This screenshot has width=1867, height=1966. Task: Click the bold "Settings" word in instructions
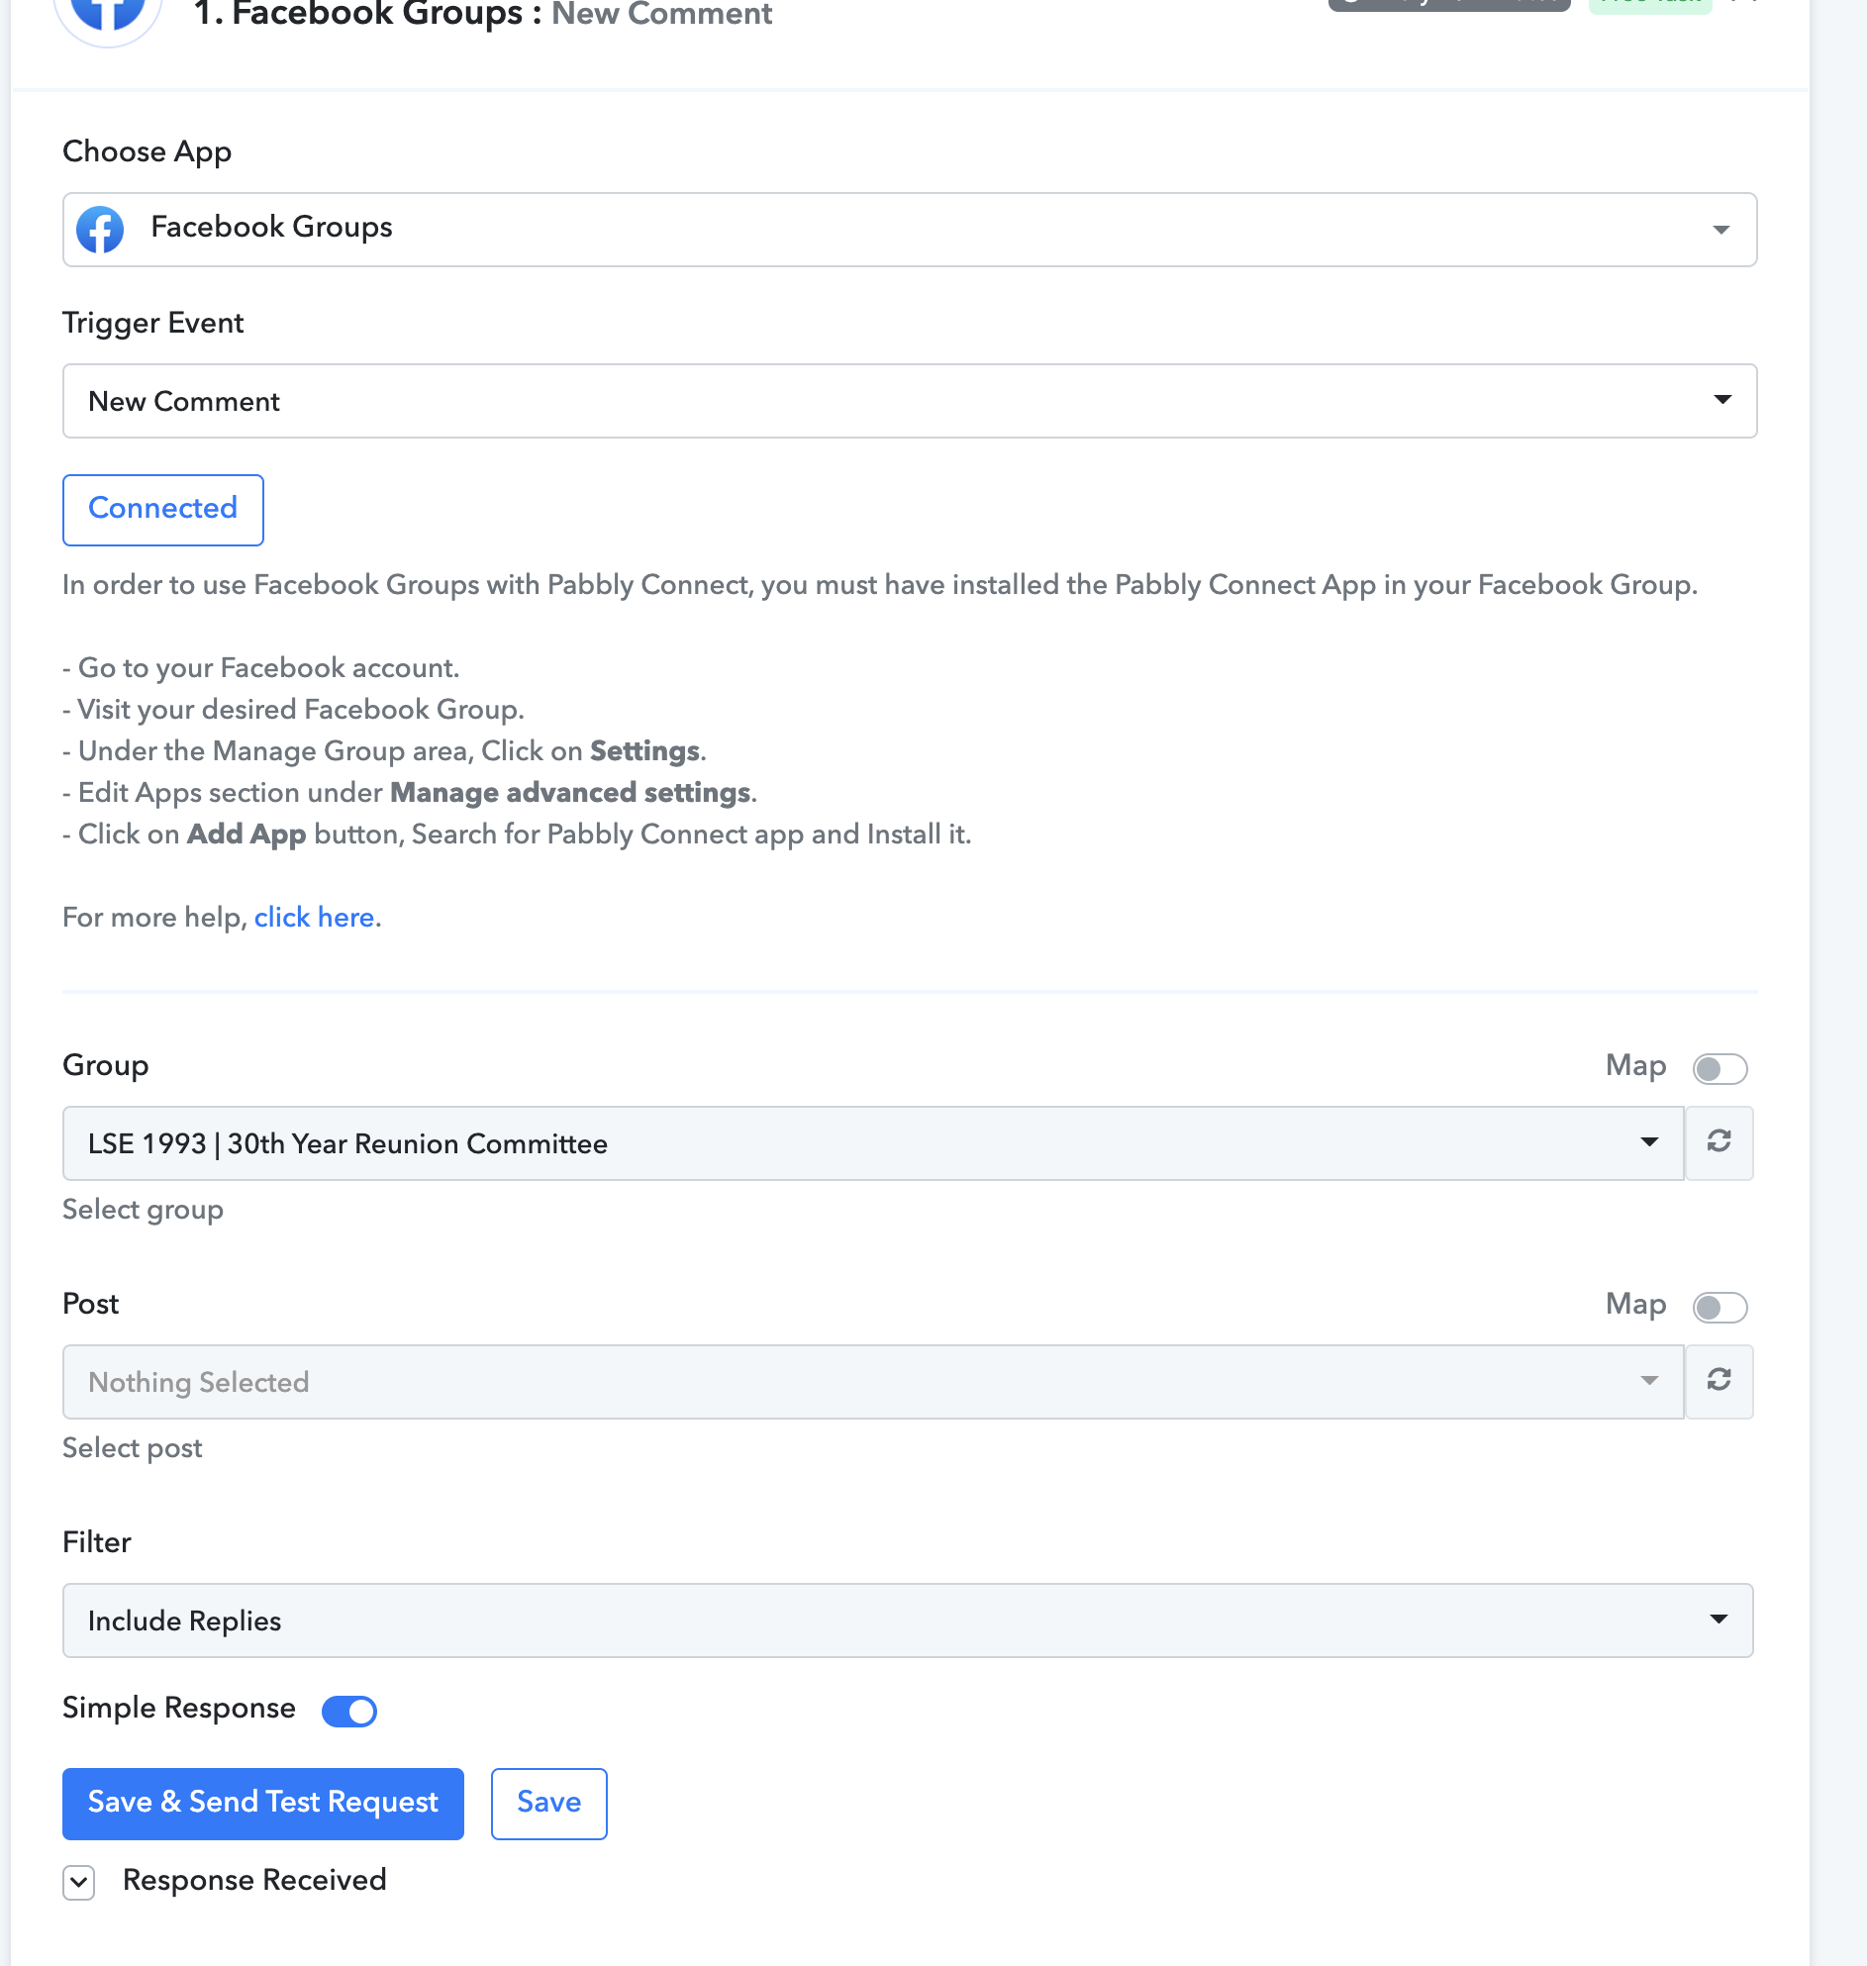point(644,750)
